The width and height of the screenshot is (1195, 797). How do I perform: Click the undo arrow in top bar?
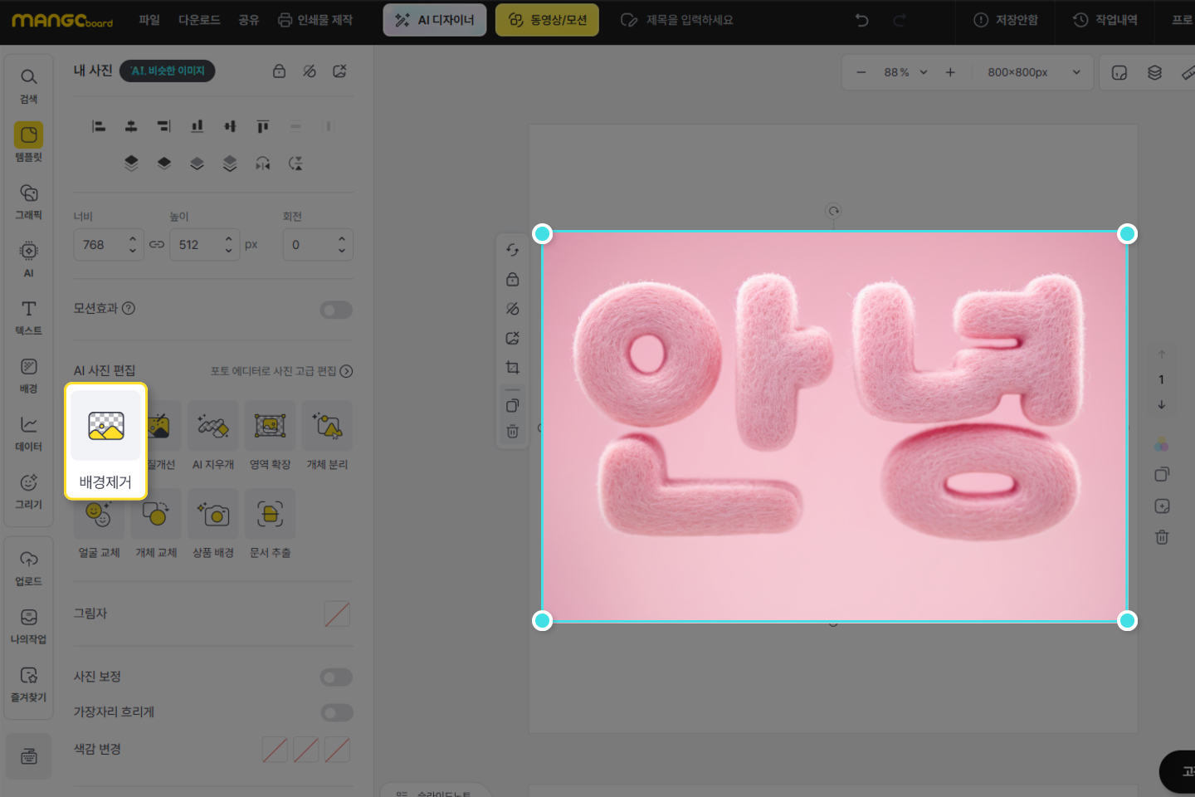tap(862, 20)
